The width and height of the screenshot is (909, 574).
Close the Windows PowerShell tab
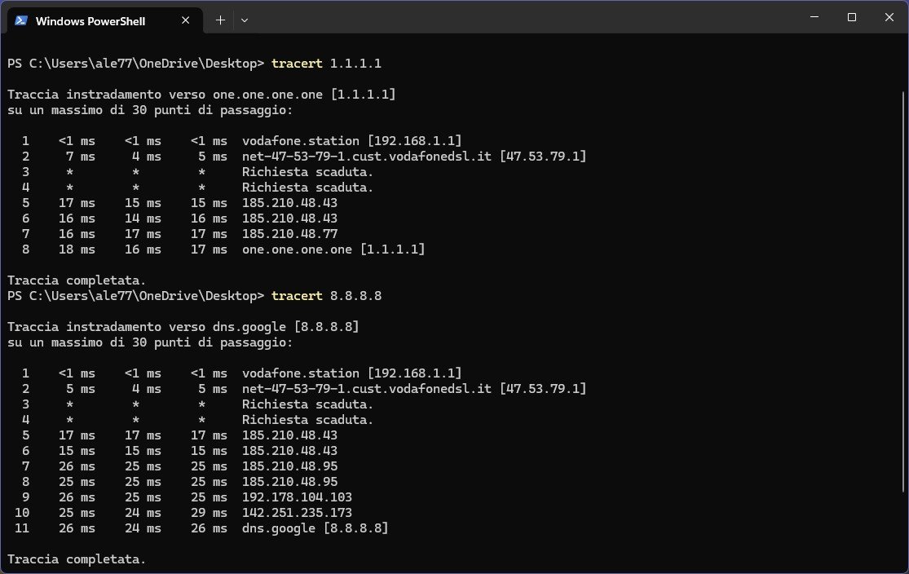(185, 21)
